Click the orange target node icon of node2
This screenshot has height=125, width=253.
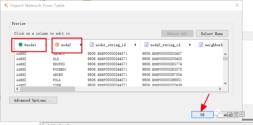click(57, 45)
